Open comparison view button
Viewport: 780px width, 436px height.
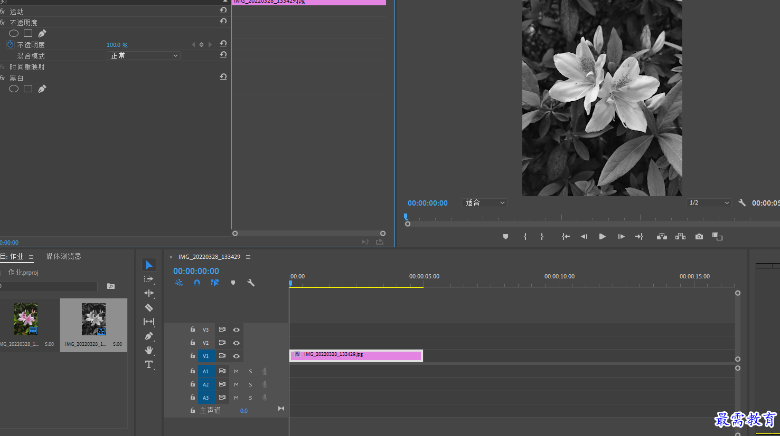pos(717,237)
